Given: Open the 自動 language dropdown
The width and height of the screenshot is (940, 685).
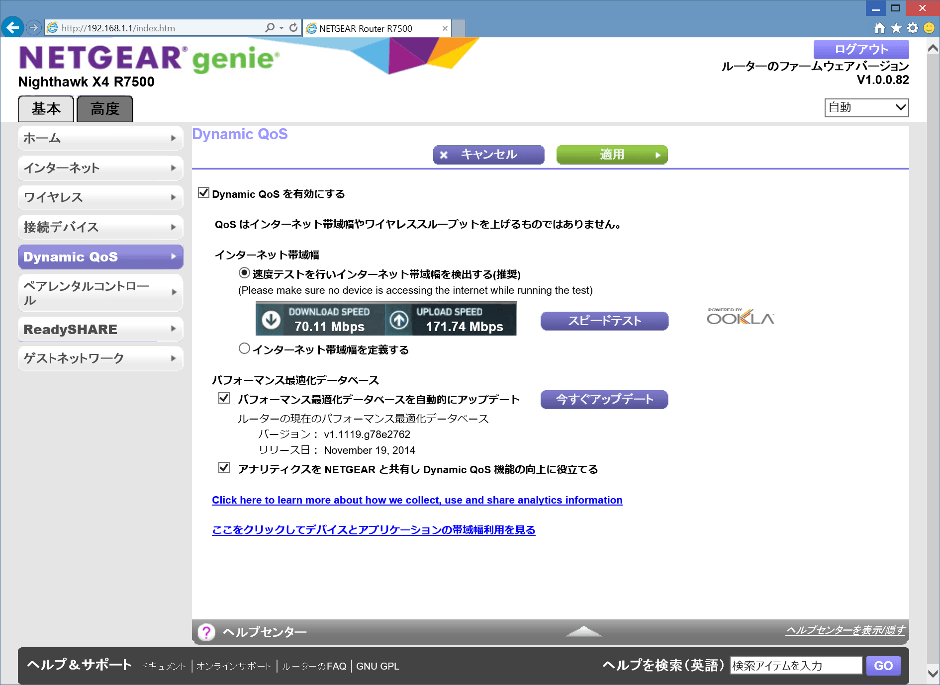Looking at the screenshot, I should pyautogui.click(x=866, y=107).
